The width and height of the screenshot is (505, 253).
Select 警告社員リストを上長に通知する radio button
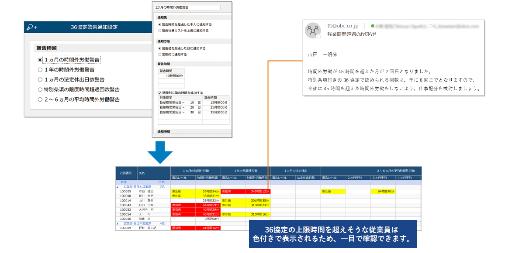coord(159,31)
